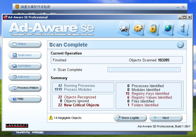Minimize the Rising antivirus window behind

[178, 7]
